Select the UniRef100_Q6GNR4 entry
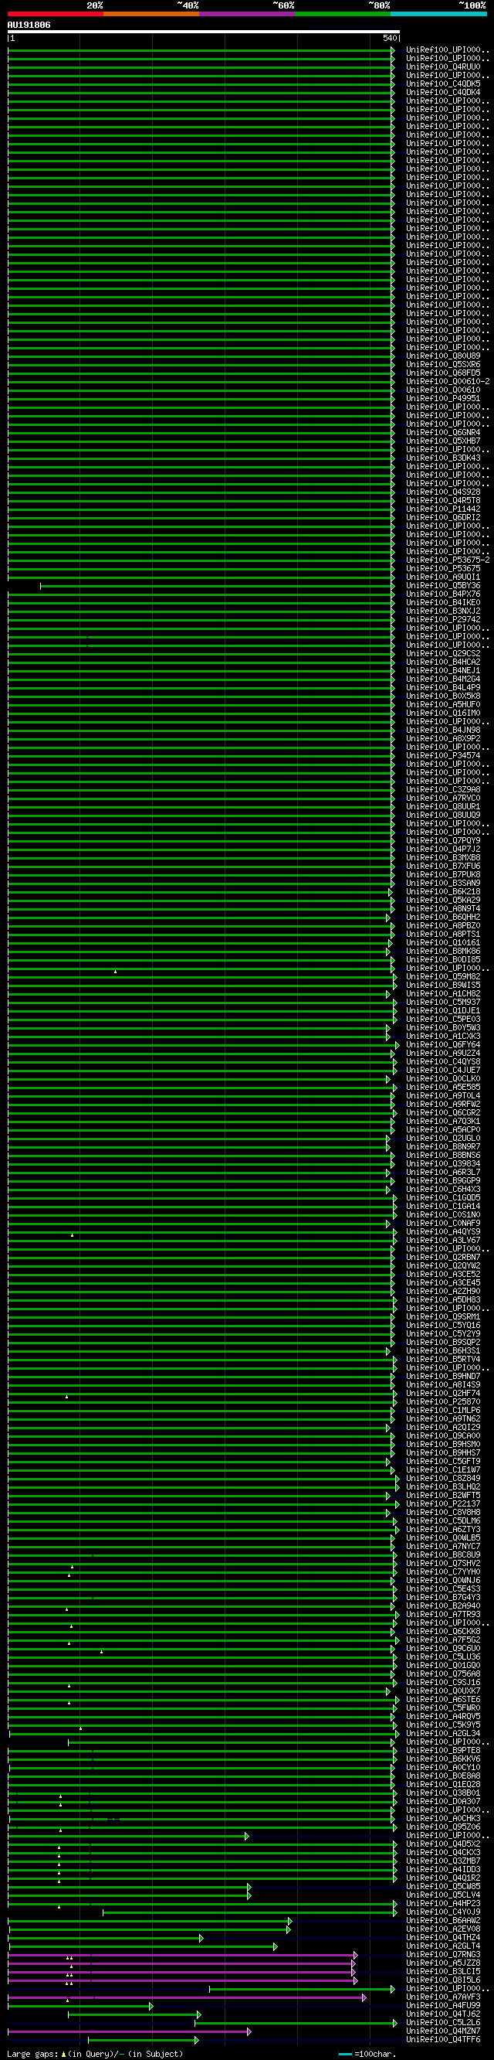Image resolution: width=494 pixels, height=2060 pixels. coord(443,433)
